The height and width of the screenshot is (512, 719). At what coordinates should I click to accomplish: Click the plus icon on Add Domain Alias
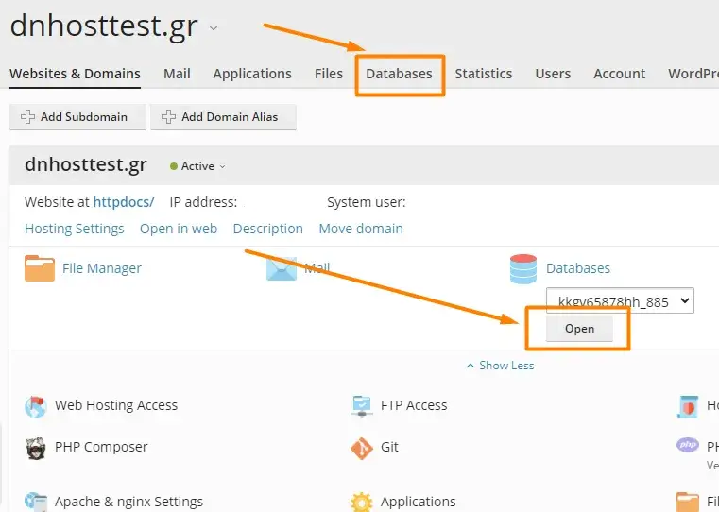click(x=168, y=117)
